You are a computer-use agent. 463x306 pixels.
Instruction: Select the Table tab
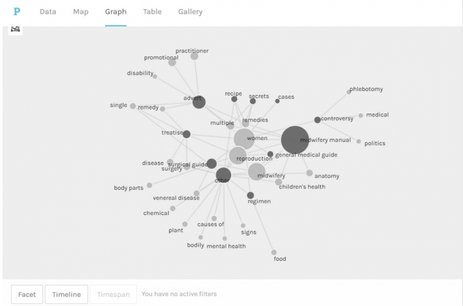coord(152,12)
